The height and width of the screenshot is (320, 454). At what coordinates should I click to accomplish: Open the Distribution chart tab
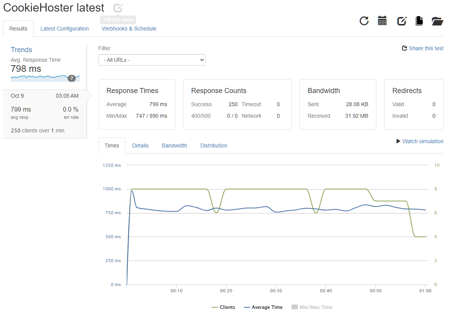(x=214, y=146)
